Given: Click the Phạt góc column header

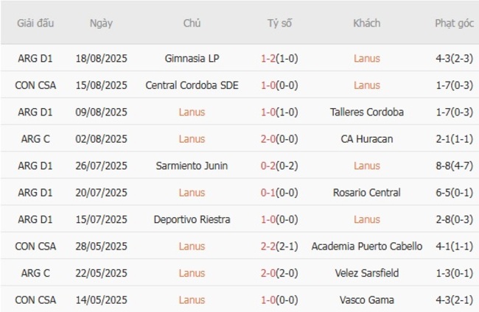Looking at the screenshot, I should 454,23.
